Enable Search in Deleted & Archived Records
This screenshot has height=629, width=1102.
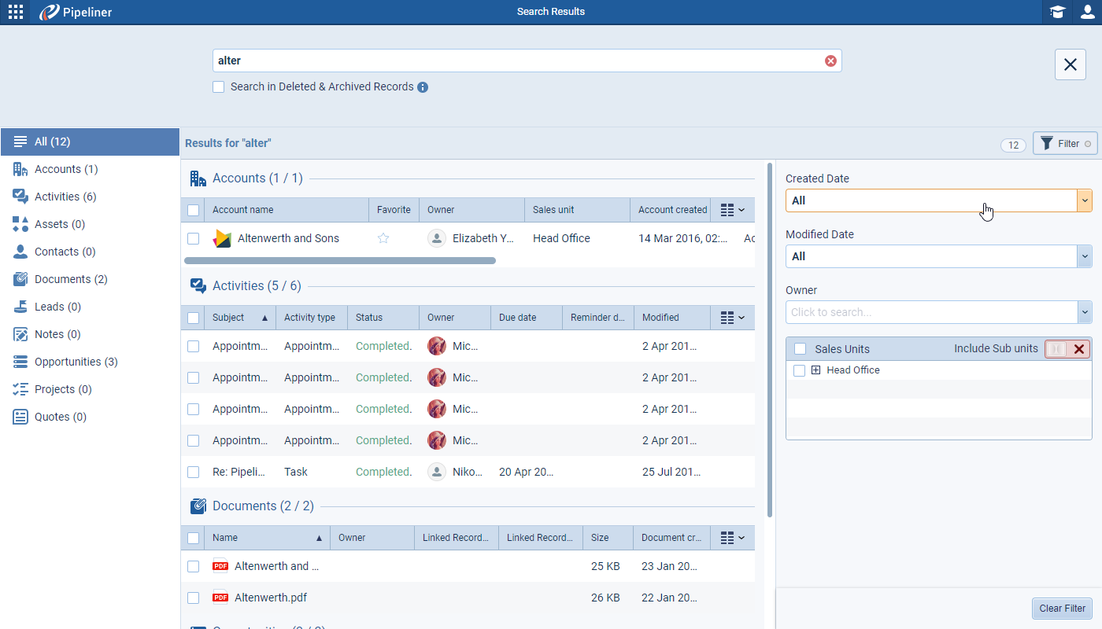(219, 87)
